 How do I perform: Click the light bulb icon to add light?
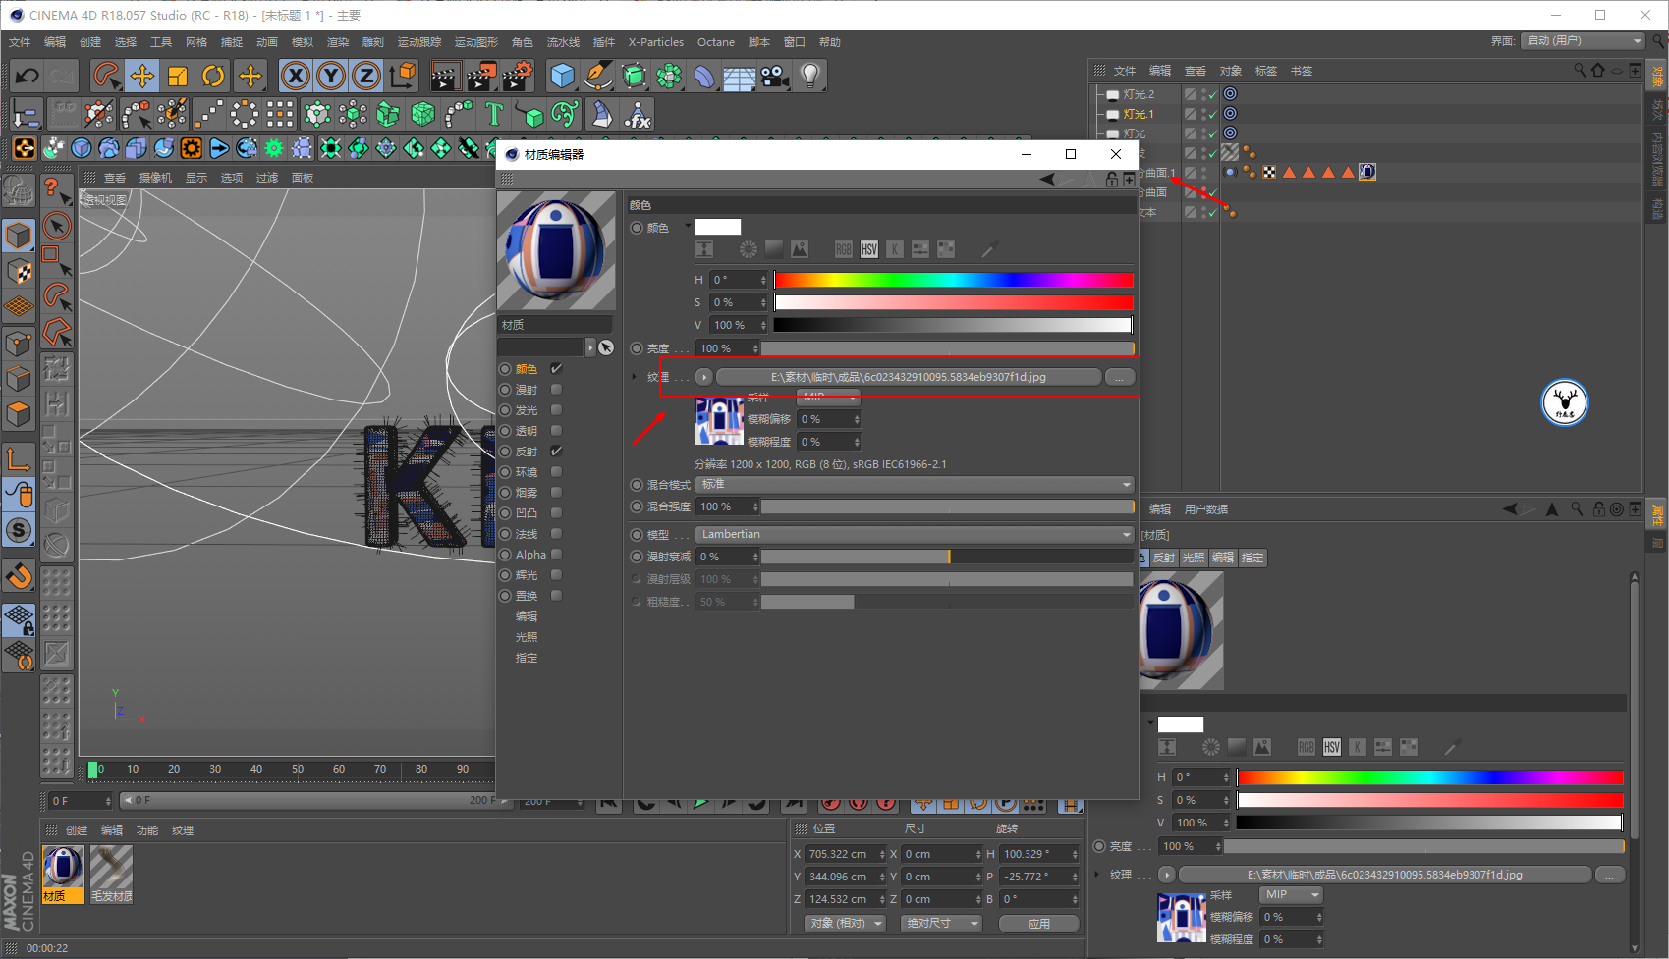(x=809, y=76)
